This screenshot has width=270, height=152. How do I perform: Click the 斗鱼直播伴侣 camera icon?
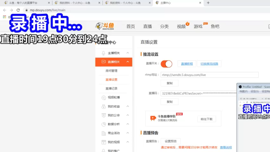coord(153,118)
